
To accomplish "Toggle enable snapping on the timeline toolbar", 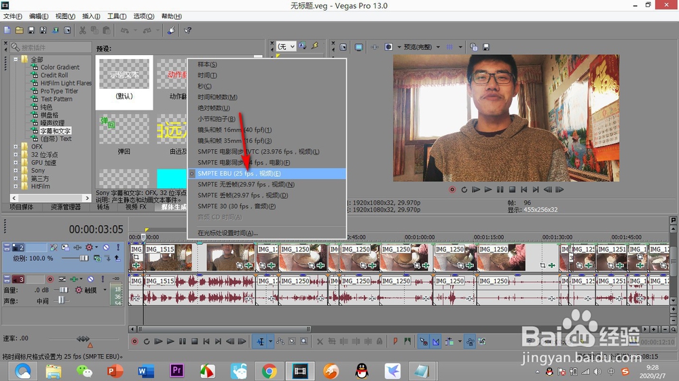I will (424, 342).
